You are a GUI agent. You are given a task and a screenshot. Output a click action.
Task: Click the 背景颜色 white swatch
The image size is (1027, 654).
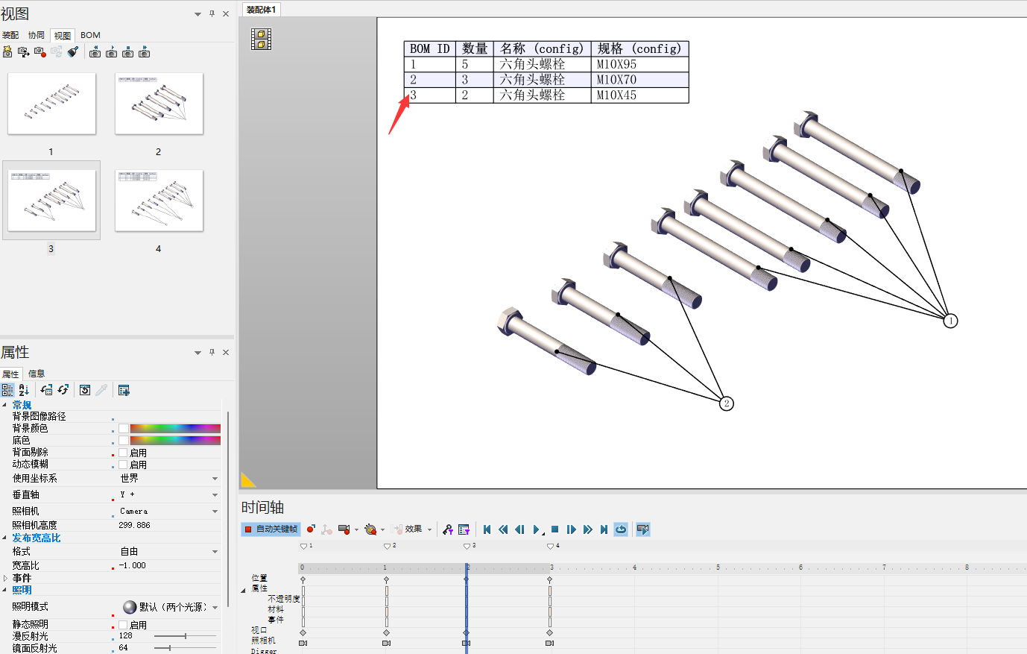(x=124, y=428)
